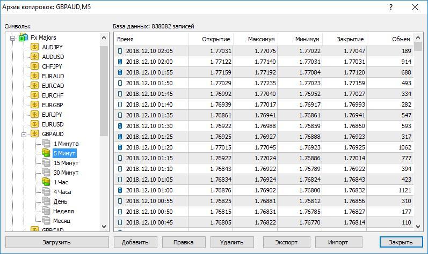Sort records by Объем column header
Image resolution: width=428 pixels, height=254 pixels.
(401, 40)
